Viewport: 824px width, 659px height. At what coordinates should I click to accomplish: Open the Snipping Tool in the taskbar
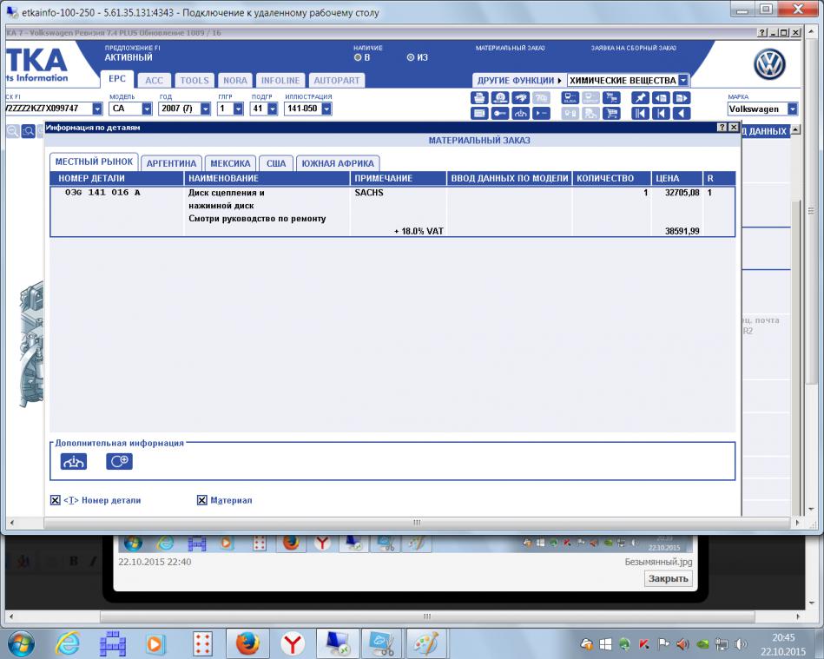382,643
